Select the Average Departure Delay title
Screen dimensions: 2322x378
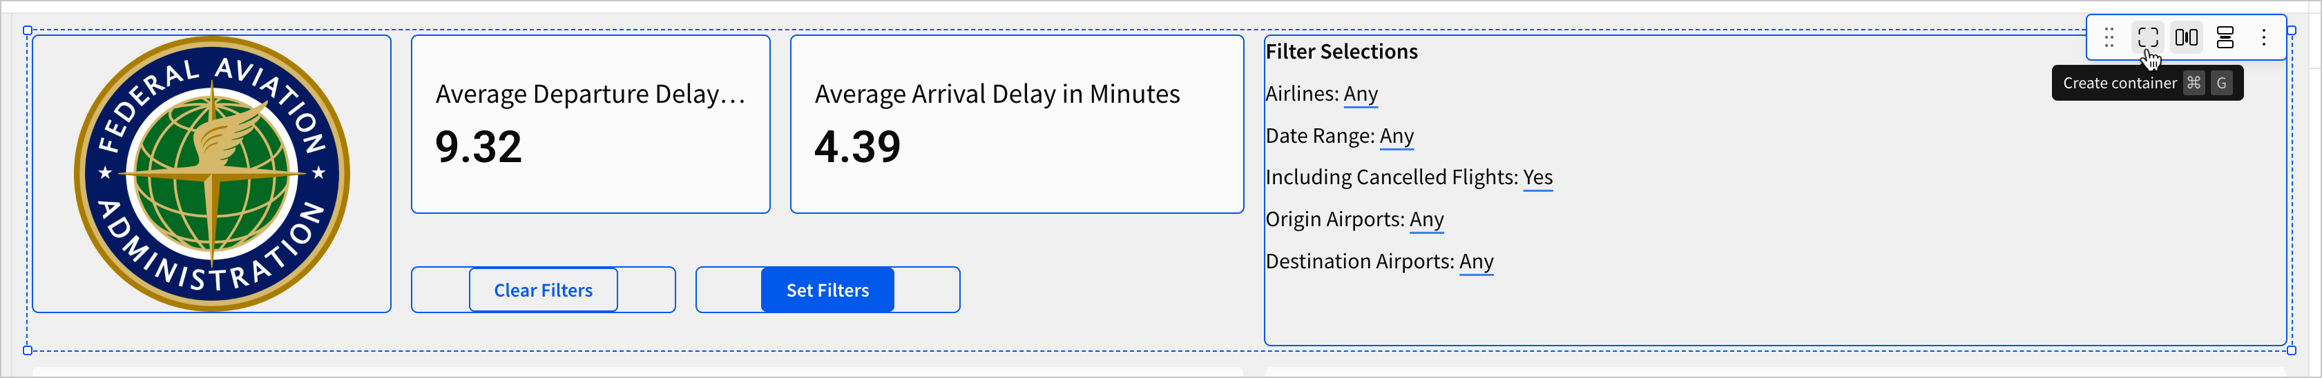591,94
